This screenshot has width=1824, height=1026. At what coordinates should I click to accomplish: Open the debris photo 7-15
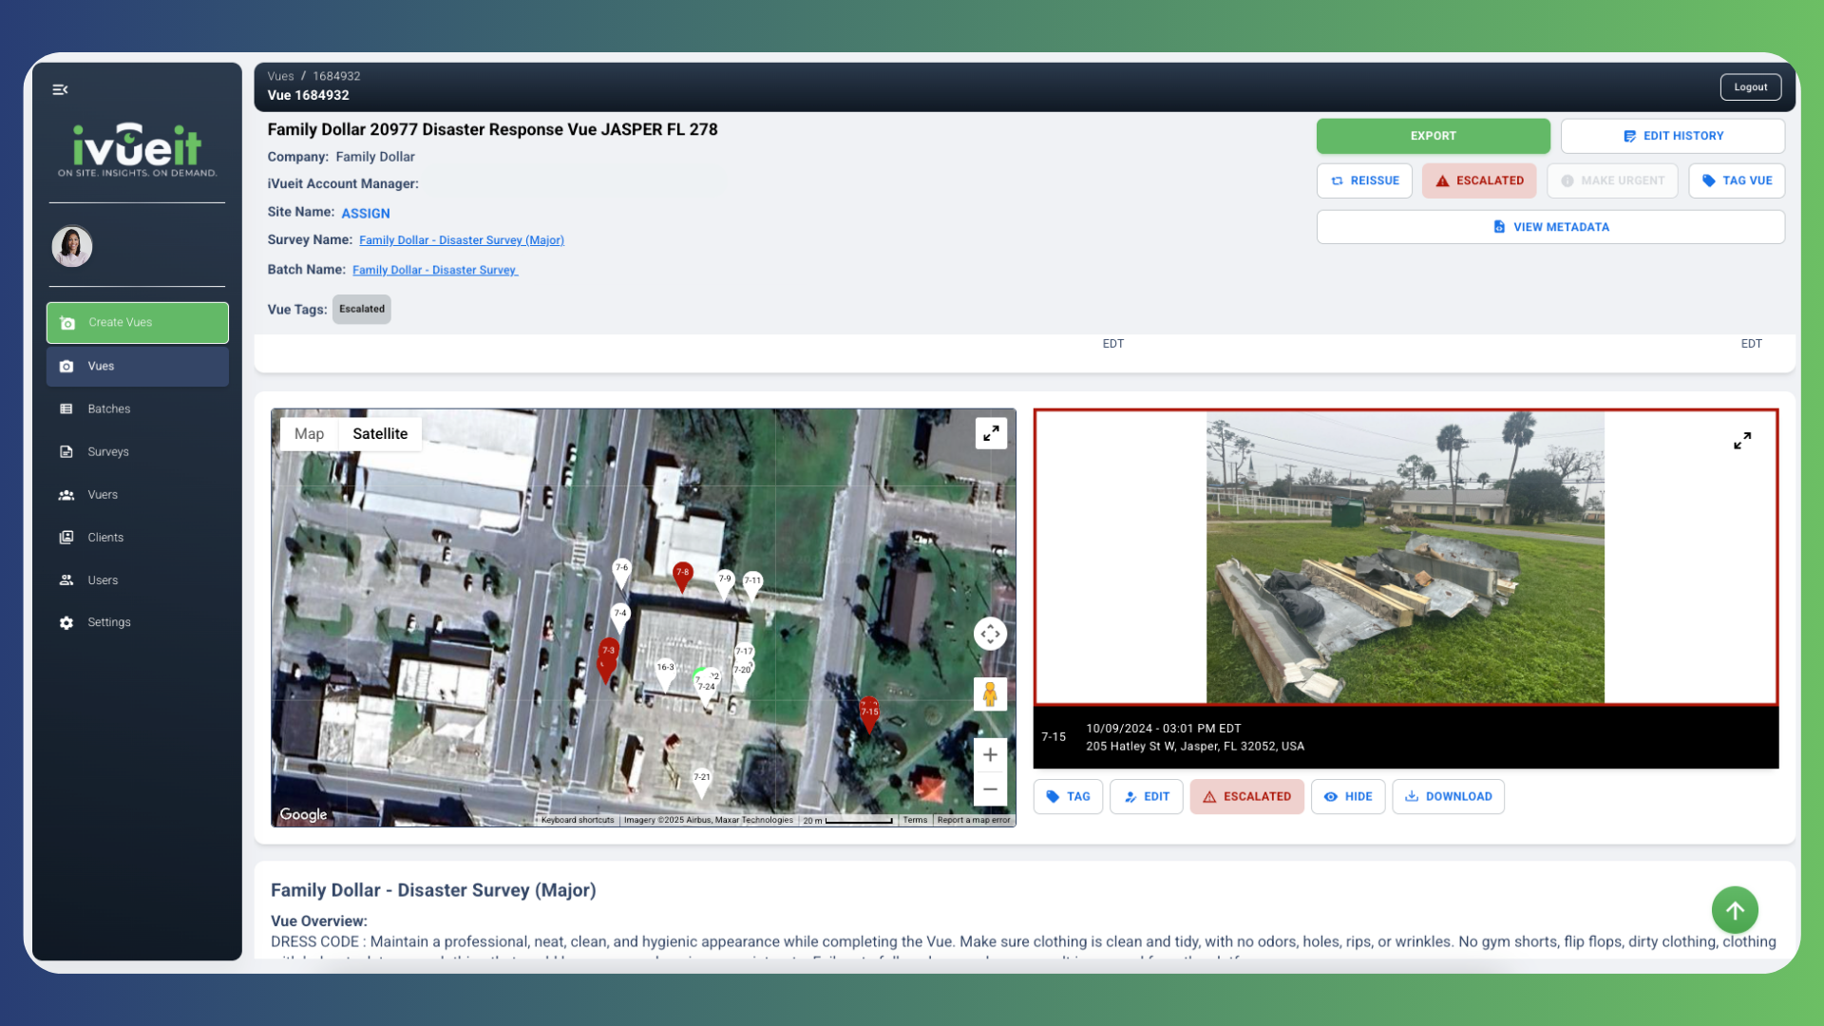(1405, 558)
